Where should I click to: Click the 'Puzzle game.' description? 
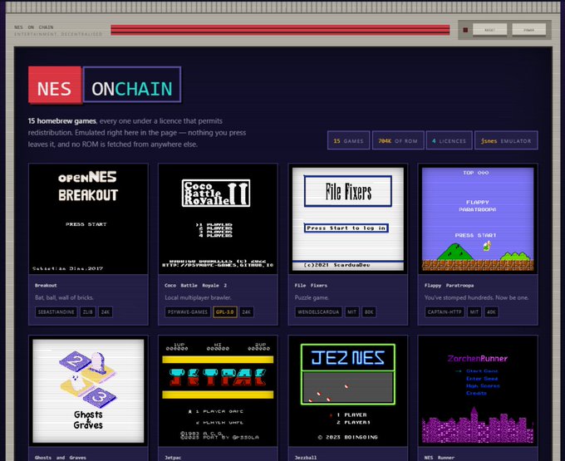tap(312, 297)
